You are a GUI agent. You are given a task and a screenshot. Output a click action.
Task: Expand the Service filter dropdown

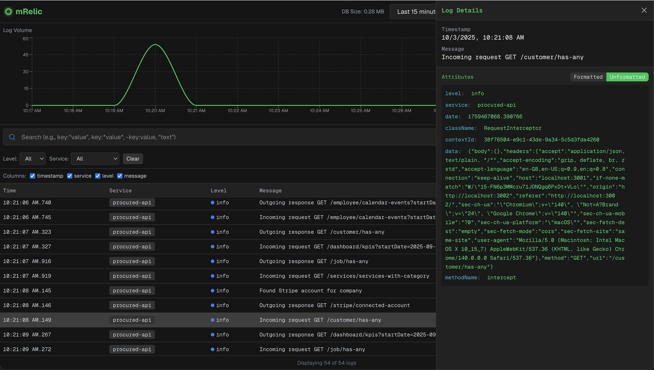click(95, 159)
